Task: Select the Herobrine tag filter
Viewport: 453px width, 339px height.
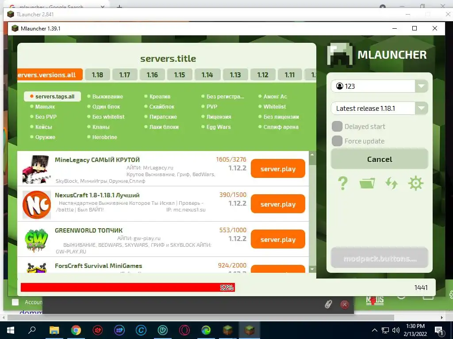Action: point(102,137)
